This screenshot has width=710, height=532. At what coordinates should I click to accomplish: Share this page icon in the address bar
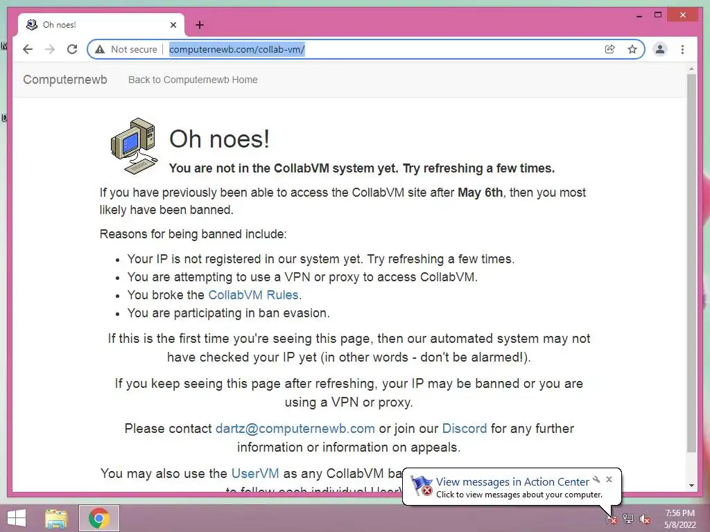610,49
